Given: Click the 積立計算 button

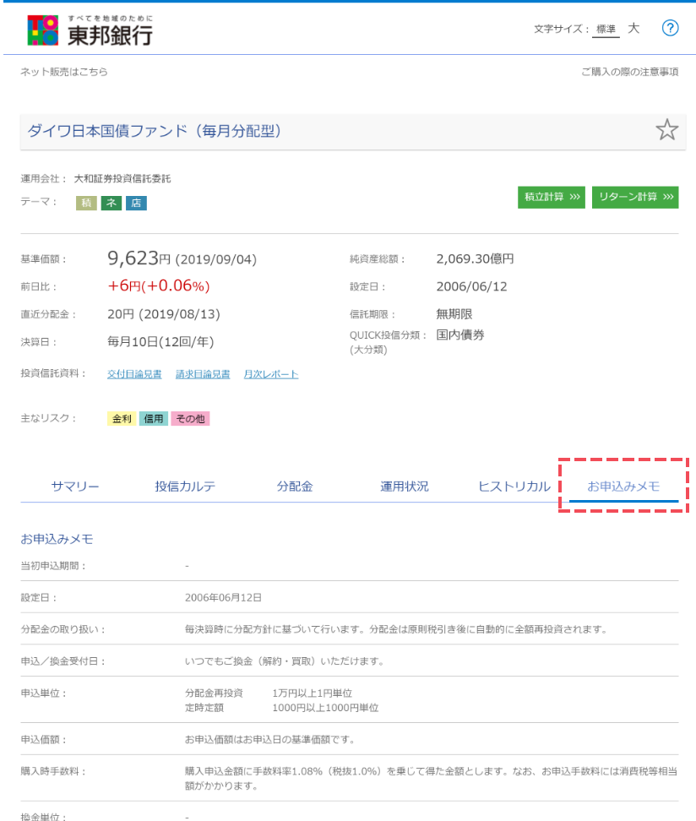Looking at the screenshot, I should click(552, 198).
